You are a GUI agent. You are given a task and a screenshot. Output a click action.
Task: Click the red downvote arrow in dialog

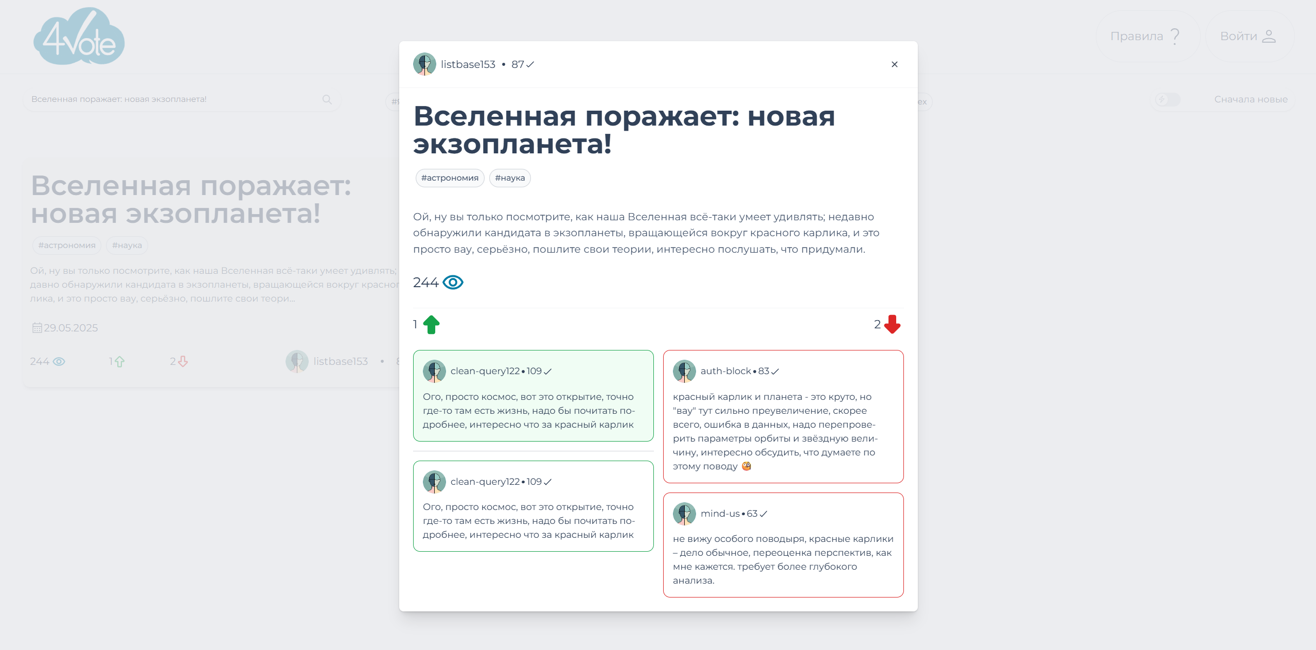[x=892, y=325]
